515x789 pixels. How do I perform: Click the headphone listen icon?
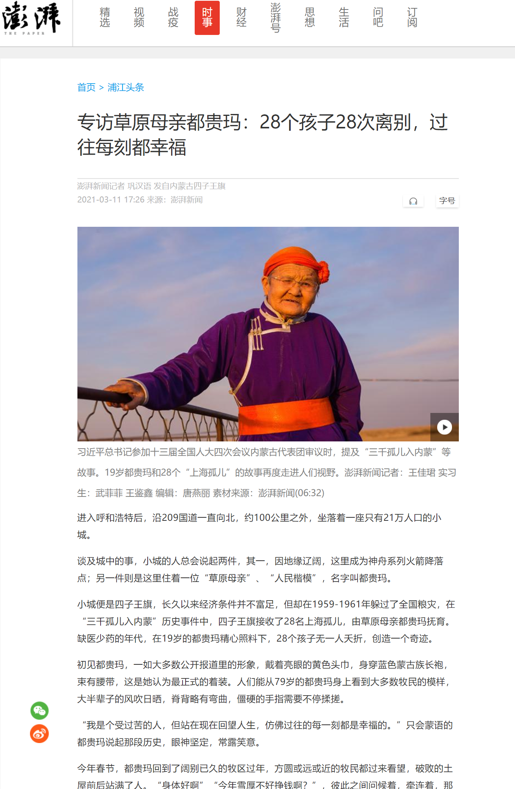(413, 201)
